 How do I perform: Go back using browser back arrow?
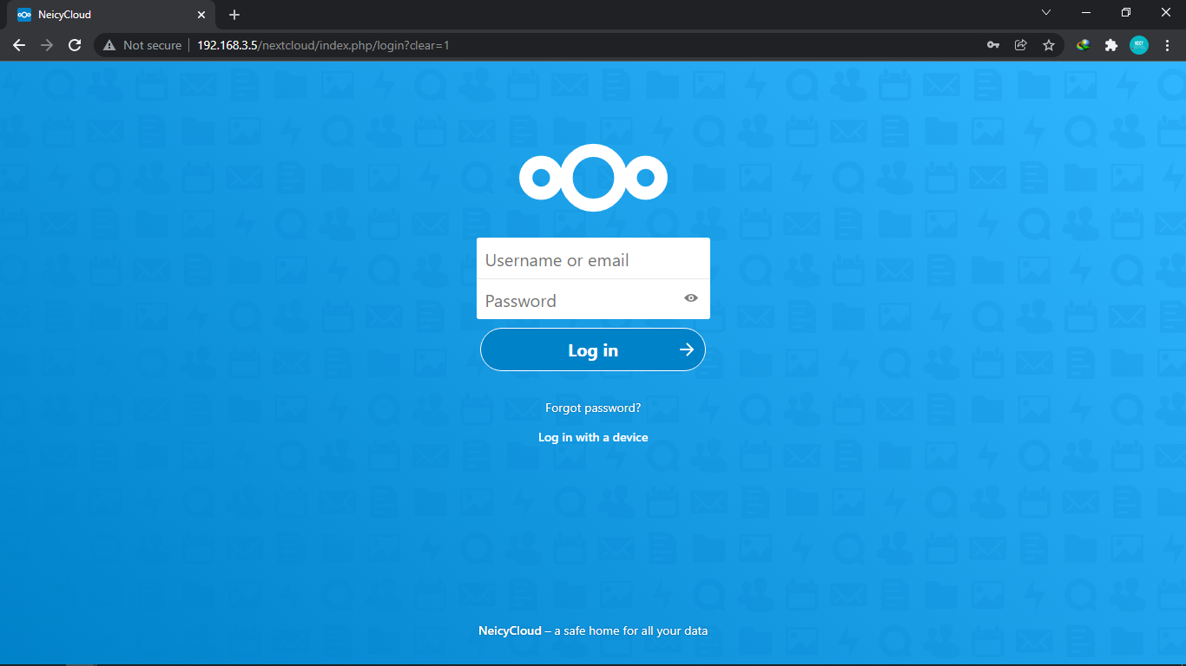pyautogui.click(x=19, y=45)
